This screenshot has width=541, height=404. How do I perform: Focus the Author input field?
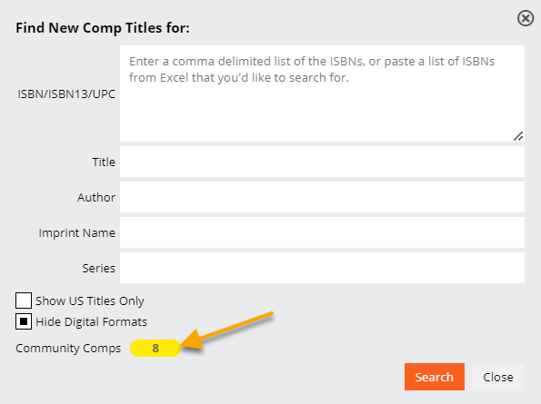click(322, 197)
